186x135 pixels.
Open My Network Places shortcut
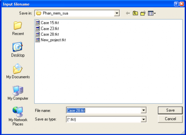point(18,116)
